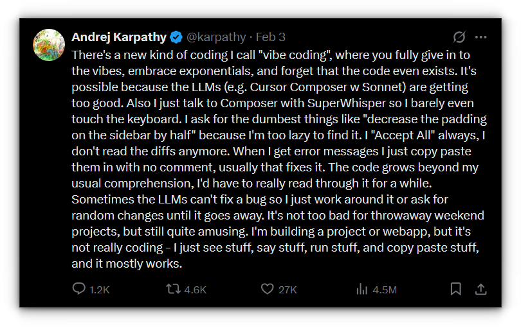The height and width of the screenshot is (328, 521).
Task: Click Andrej Karpathy's profile avatar
Action: click(49, 45)
